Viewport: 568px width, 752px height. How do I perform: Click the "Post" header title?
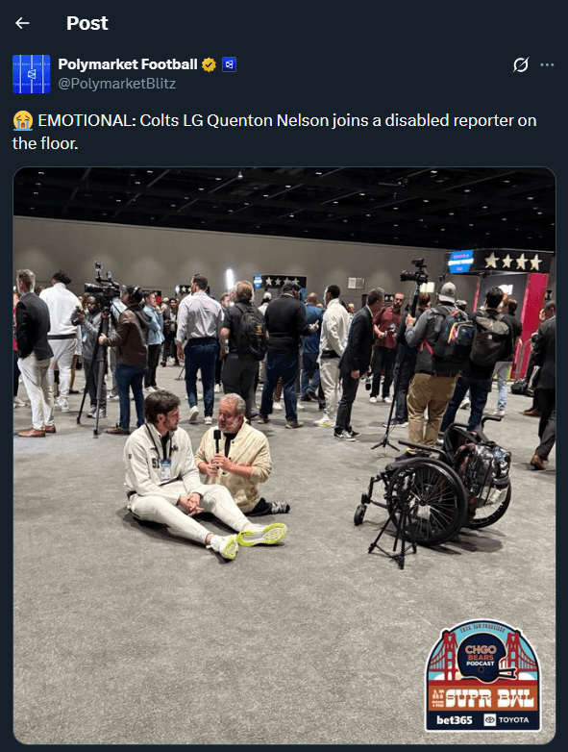87,23
